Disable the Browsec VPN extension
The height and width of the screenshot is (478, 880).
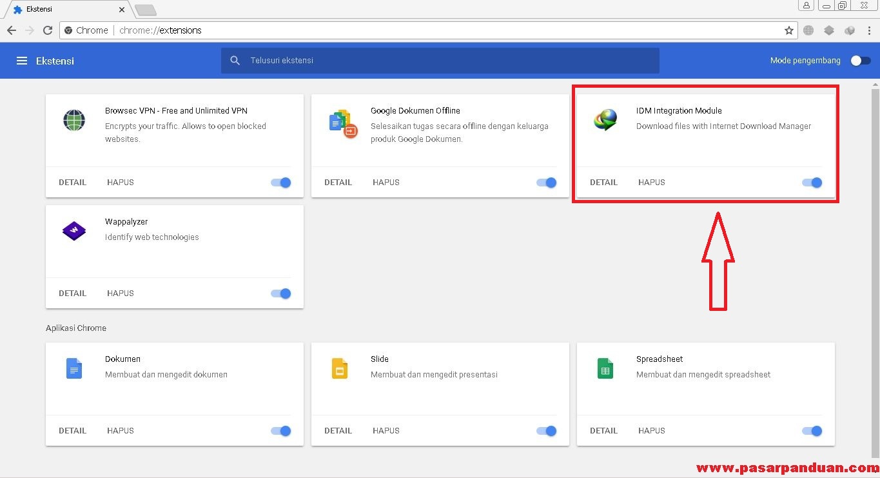click(x=281, y=183)
